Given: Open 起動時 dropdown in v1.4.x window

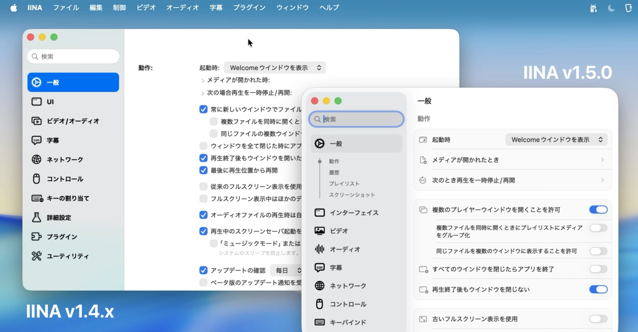Looking at the screenshot, I should (275, 68).
